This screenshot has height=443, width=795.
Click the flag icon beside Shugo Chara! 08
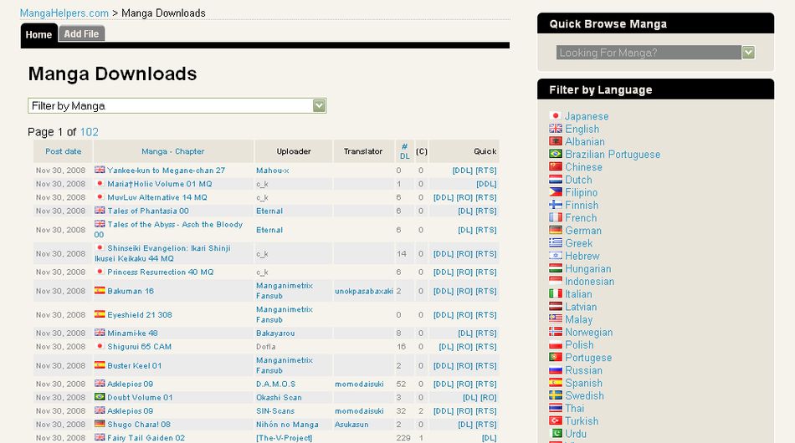pos(100,424)
